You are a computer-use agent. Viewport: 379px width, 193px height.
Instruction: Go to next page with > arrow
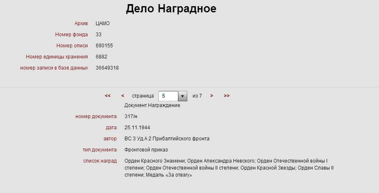[x=212, y=96]
